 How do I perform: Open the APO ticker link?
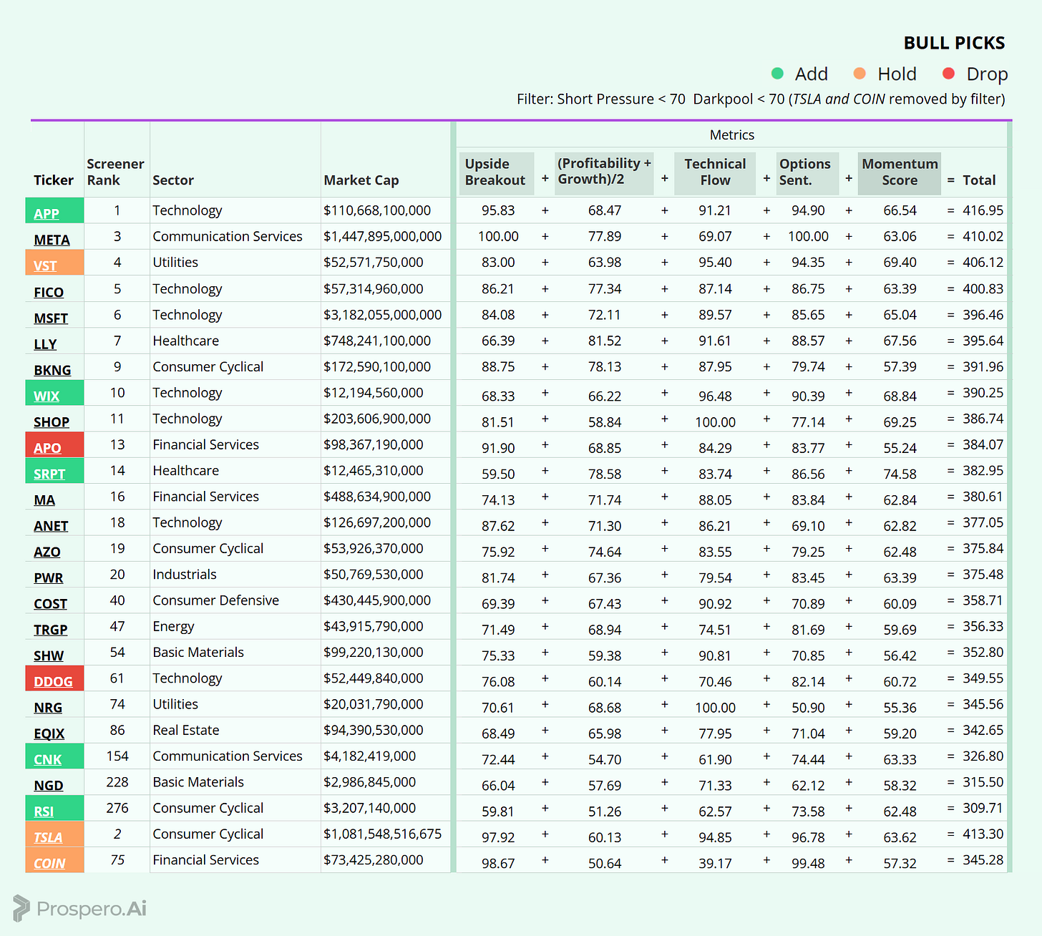coord(47,448)
